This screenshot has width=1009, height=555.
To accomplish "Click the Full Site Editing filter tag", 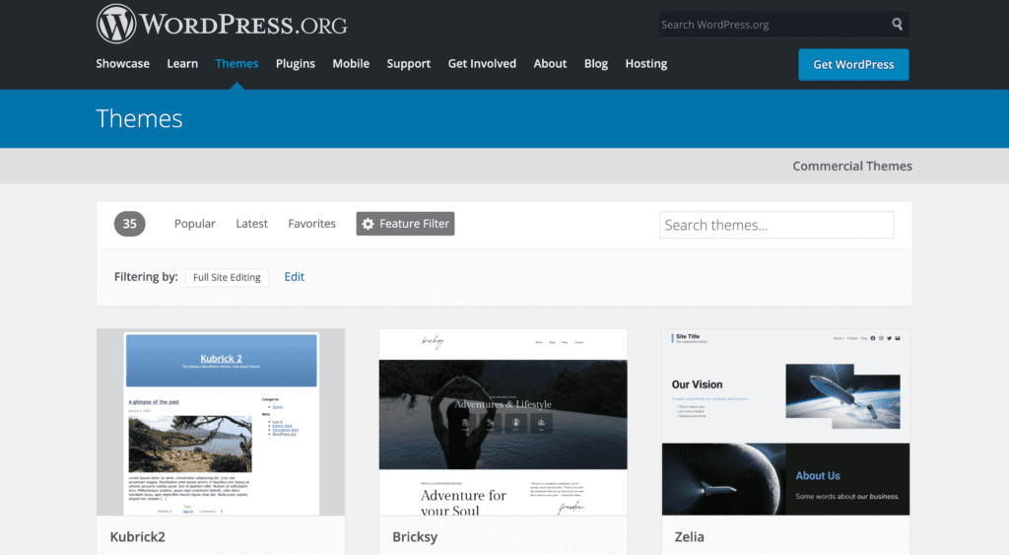I will click(227, 278).
